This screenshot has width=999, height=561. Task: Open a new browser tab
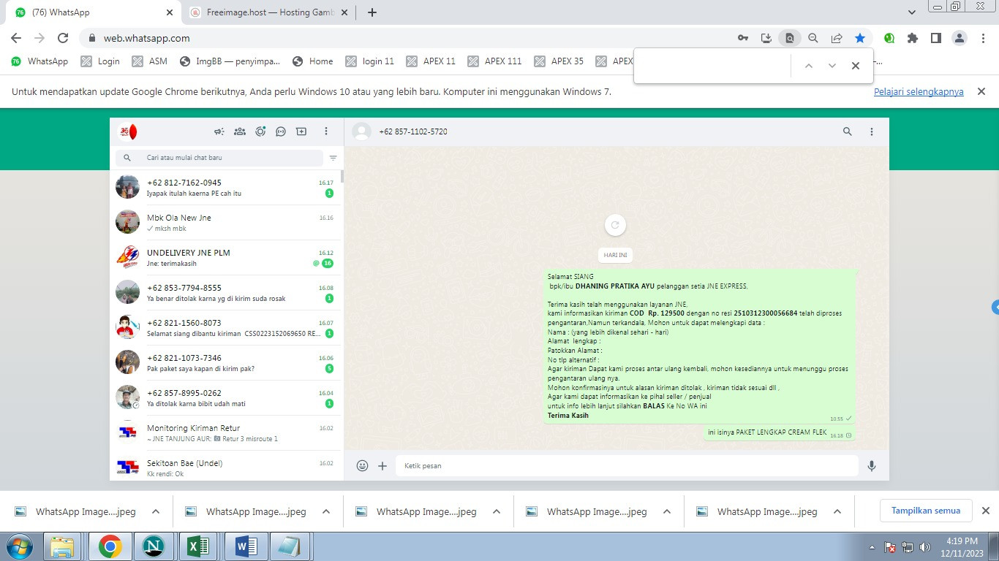coord(372,12)
